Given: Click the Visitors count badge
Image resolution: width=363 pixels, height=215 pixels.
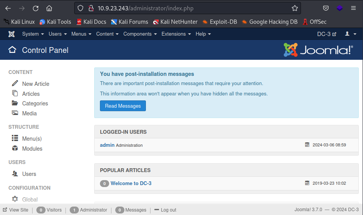Looking at the screenshot, I should (x=41, y=210).
